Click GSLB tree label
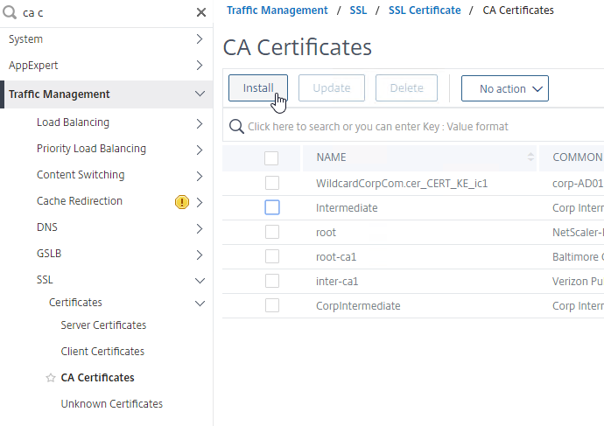The image size is (604, 426). tap(49, 254)
